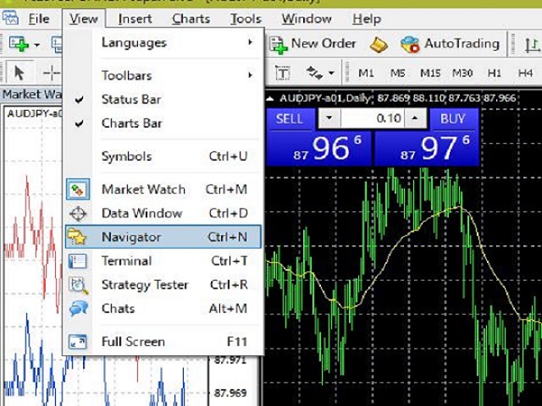Screen dimensions: 542x406
Task: Switch to M5 timeframe
Action: tap(397, 74)
